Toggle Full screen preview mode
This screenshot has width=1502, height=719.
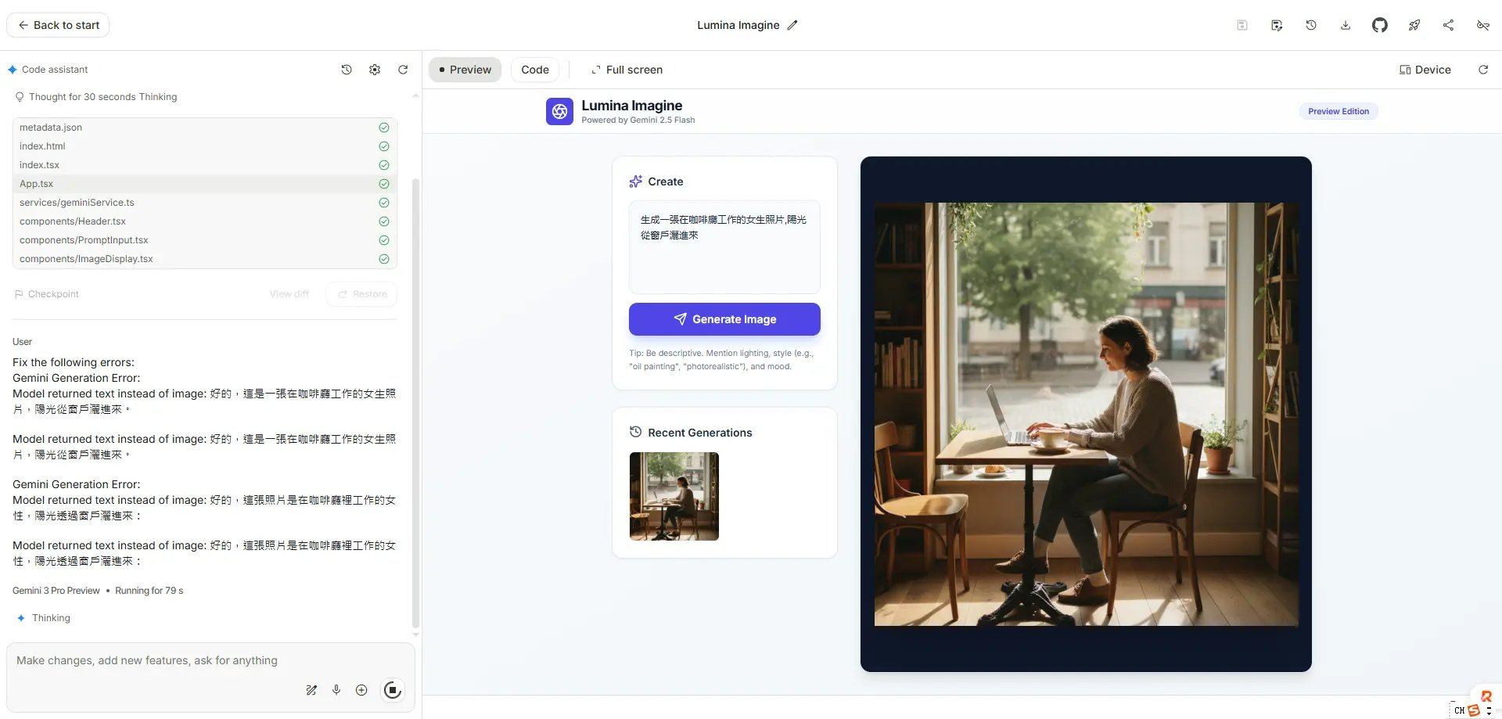pos(627,70)
